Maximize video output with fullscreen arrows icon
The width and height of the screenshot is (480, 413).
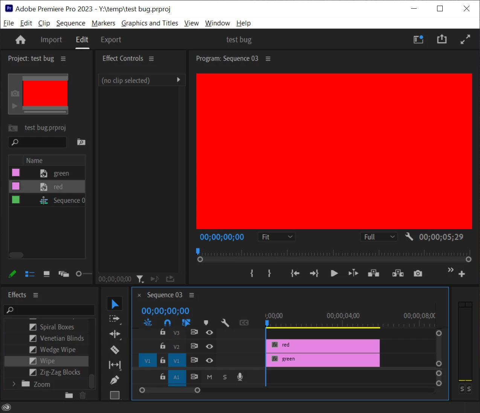pos(465,39)
